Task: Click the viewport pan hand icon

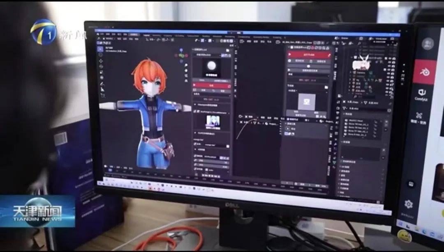Action: 186,71
